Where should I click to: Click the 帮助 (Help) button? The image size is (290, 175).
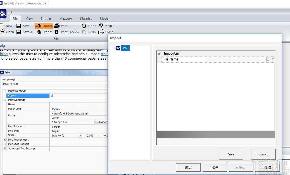268,167
